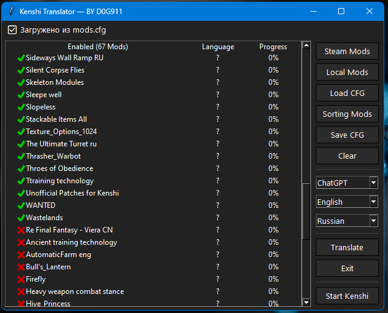Click the green checkmark beside Wastelands
The width and height of the screenshot is (388, 313).
pyautogui.click(x=21, y=218)
